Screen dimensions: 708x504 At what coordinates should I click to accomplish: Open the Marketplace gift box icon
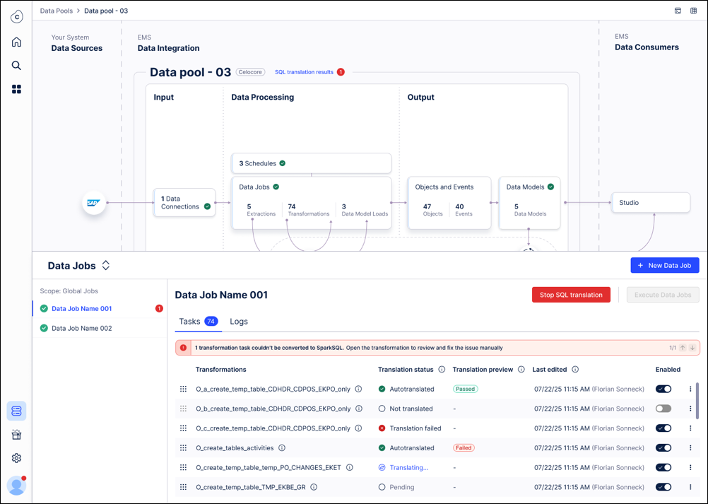click(16, 435)
